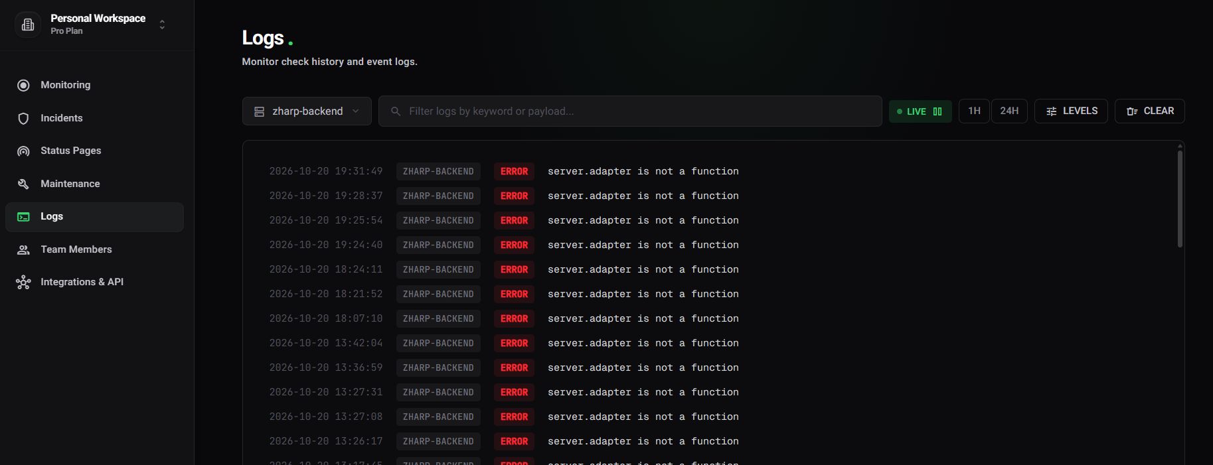The width and height of the screenshot is (1213, 465).
Task: Select Logs in the sidebar
Action: pyautogui.click(x=94, y=217)
